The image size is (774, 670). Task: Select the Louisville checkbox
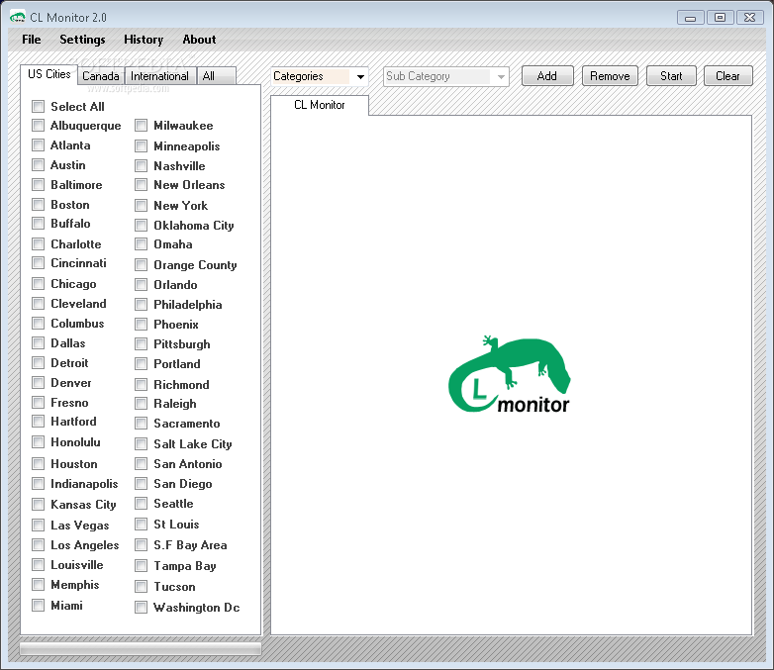38,564
